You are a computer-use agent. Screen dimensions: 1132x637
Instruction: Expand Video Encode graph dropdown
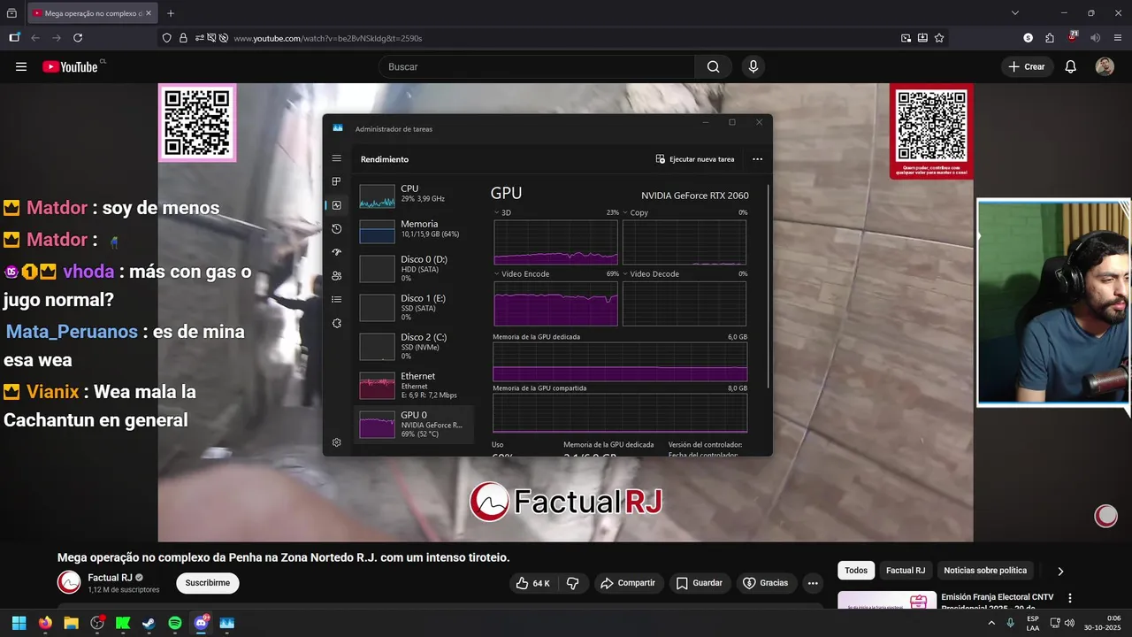(497, 274)
